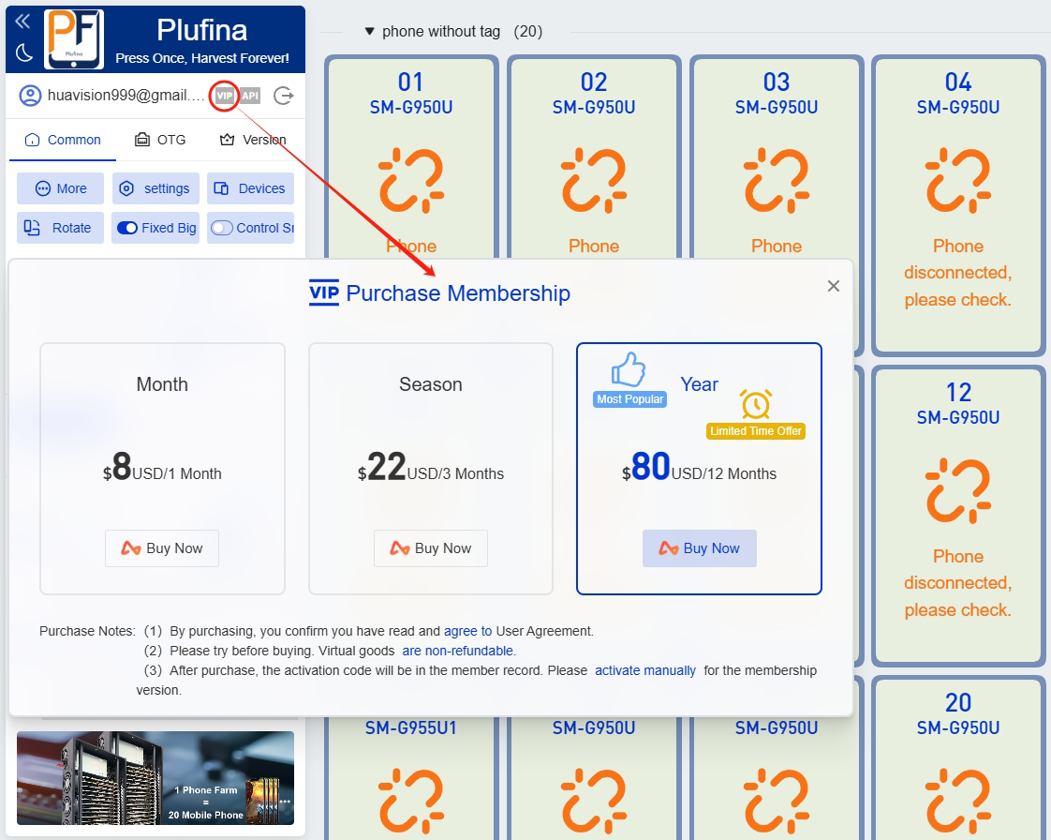Viewport: 1051px width, 840px height.
Task: Toggle the Fixed Big switch
Action: (126, 228)
